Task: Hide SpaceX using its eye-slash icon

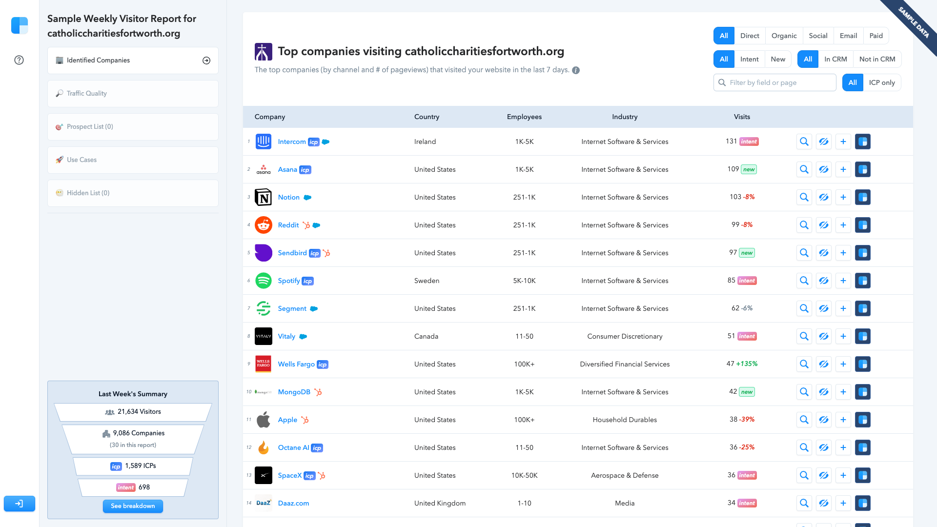Action: [x=824, y=475]
